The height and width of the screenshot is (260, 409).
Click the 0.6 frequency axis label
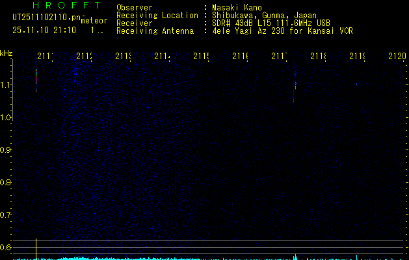click(x=5, y=247)
